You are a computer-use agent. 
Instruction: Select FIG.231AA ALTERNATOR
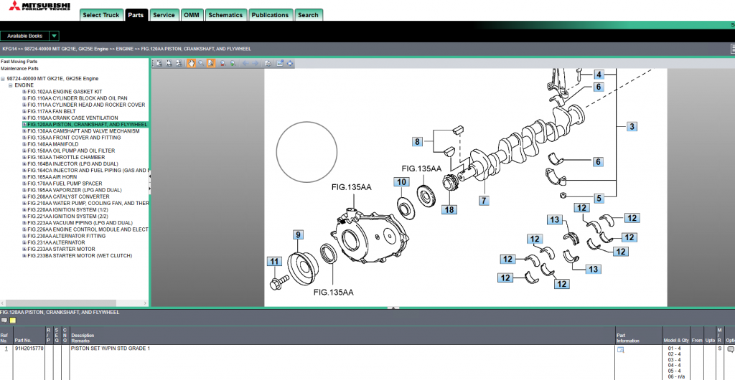click(x=56, y=242)
